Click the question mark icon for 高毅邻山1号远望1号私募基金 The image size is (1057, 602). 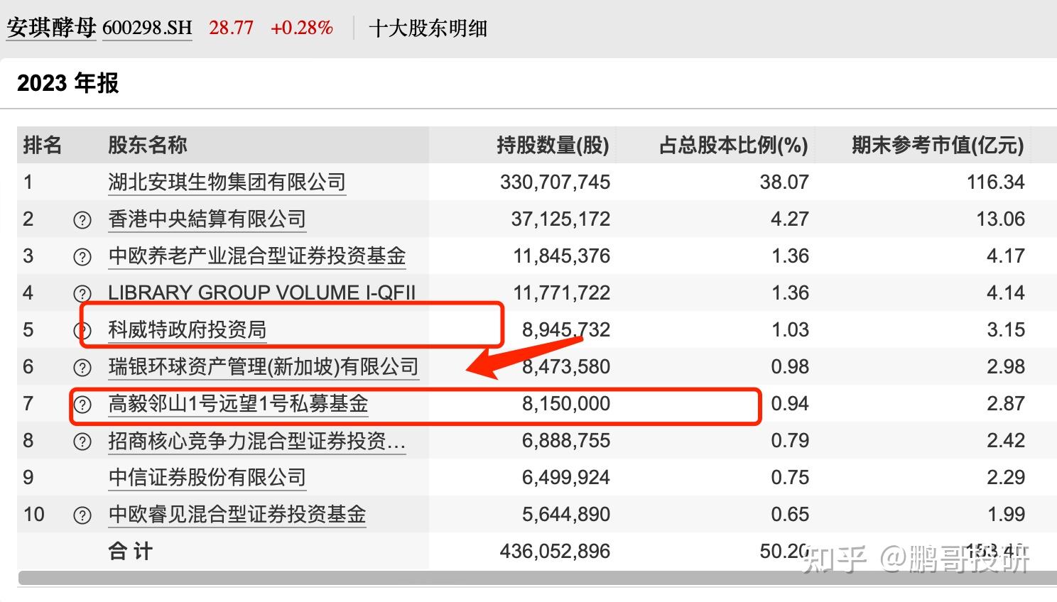click(x=82, y=404)
